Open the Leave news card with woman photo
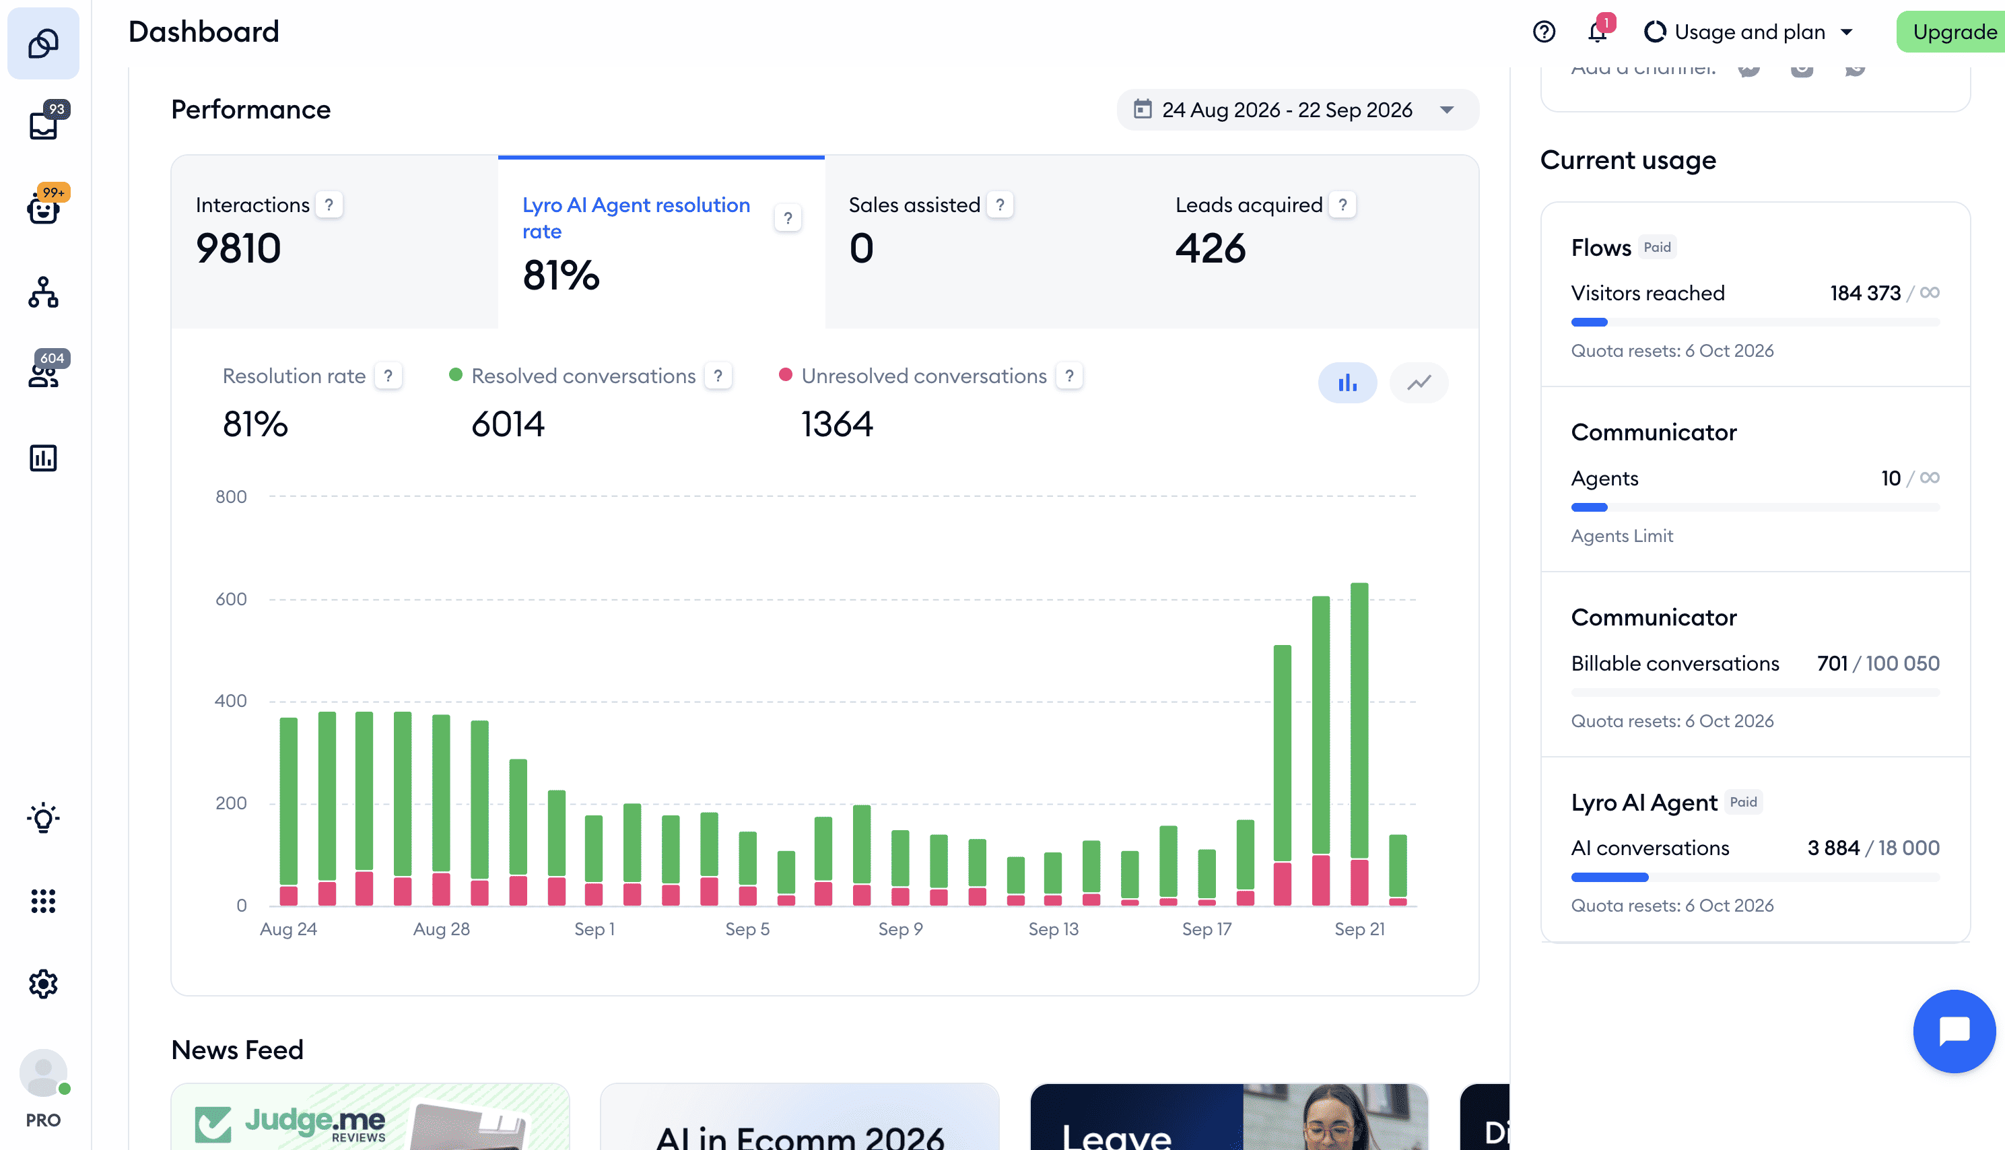Image resolution: width=2005 pixels, height=1150 pixels. coord(1229,1117)
